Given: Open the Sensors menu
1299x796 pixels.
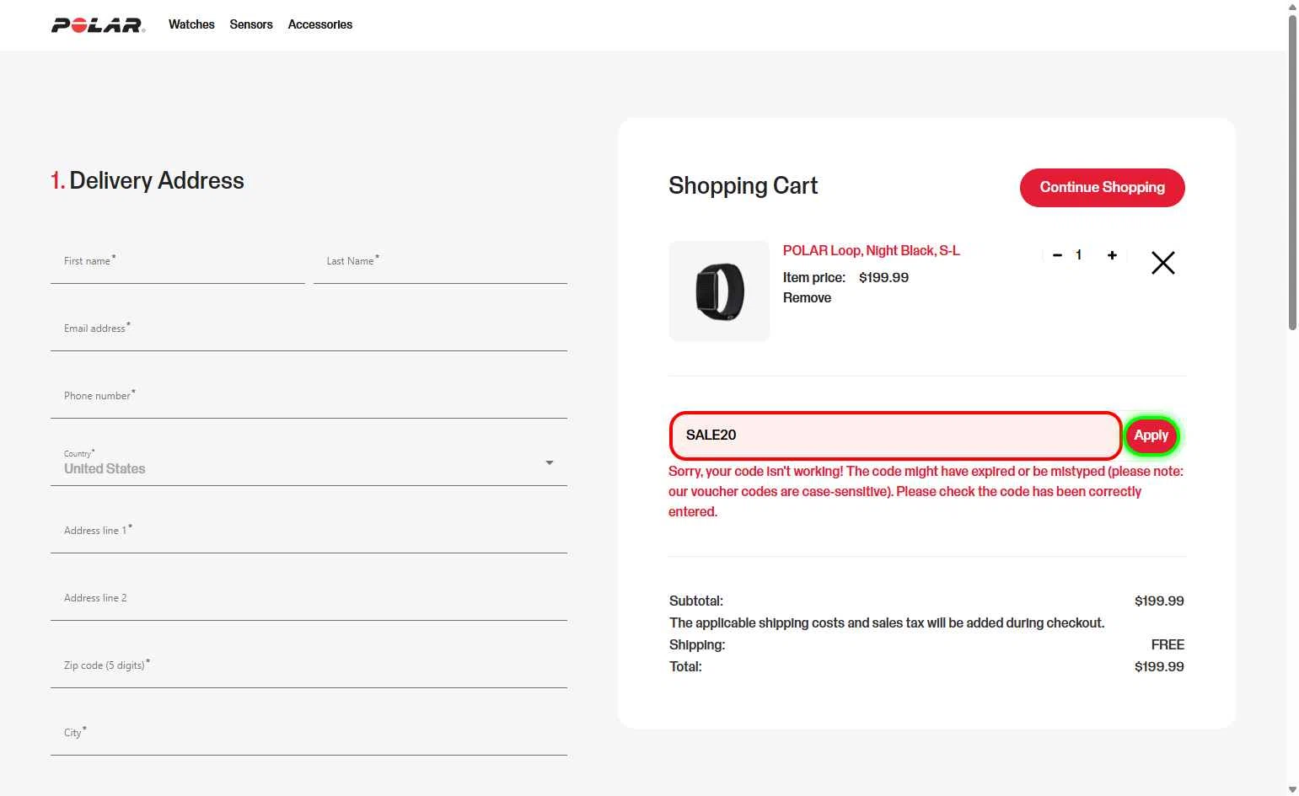Looking at the screenshot, I should (x=251, y=24).
